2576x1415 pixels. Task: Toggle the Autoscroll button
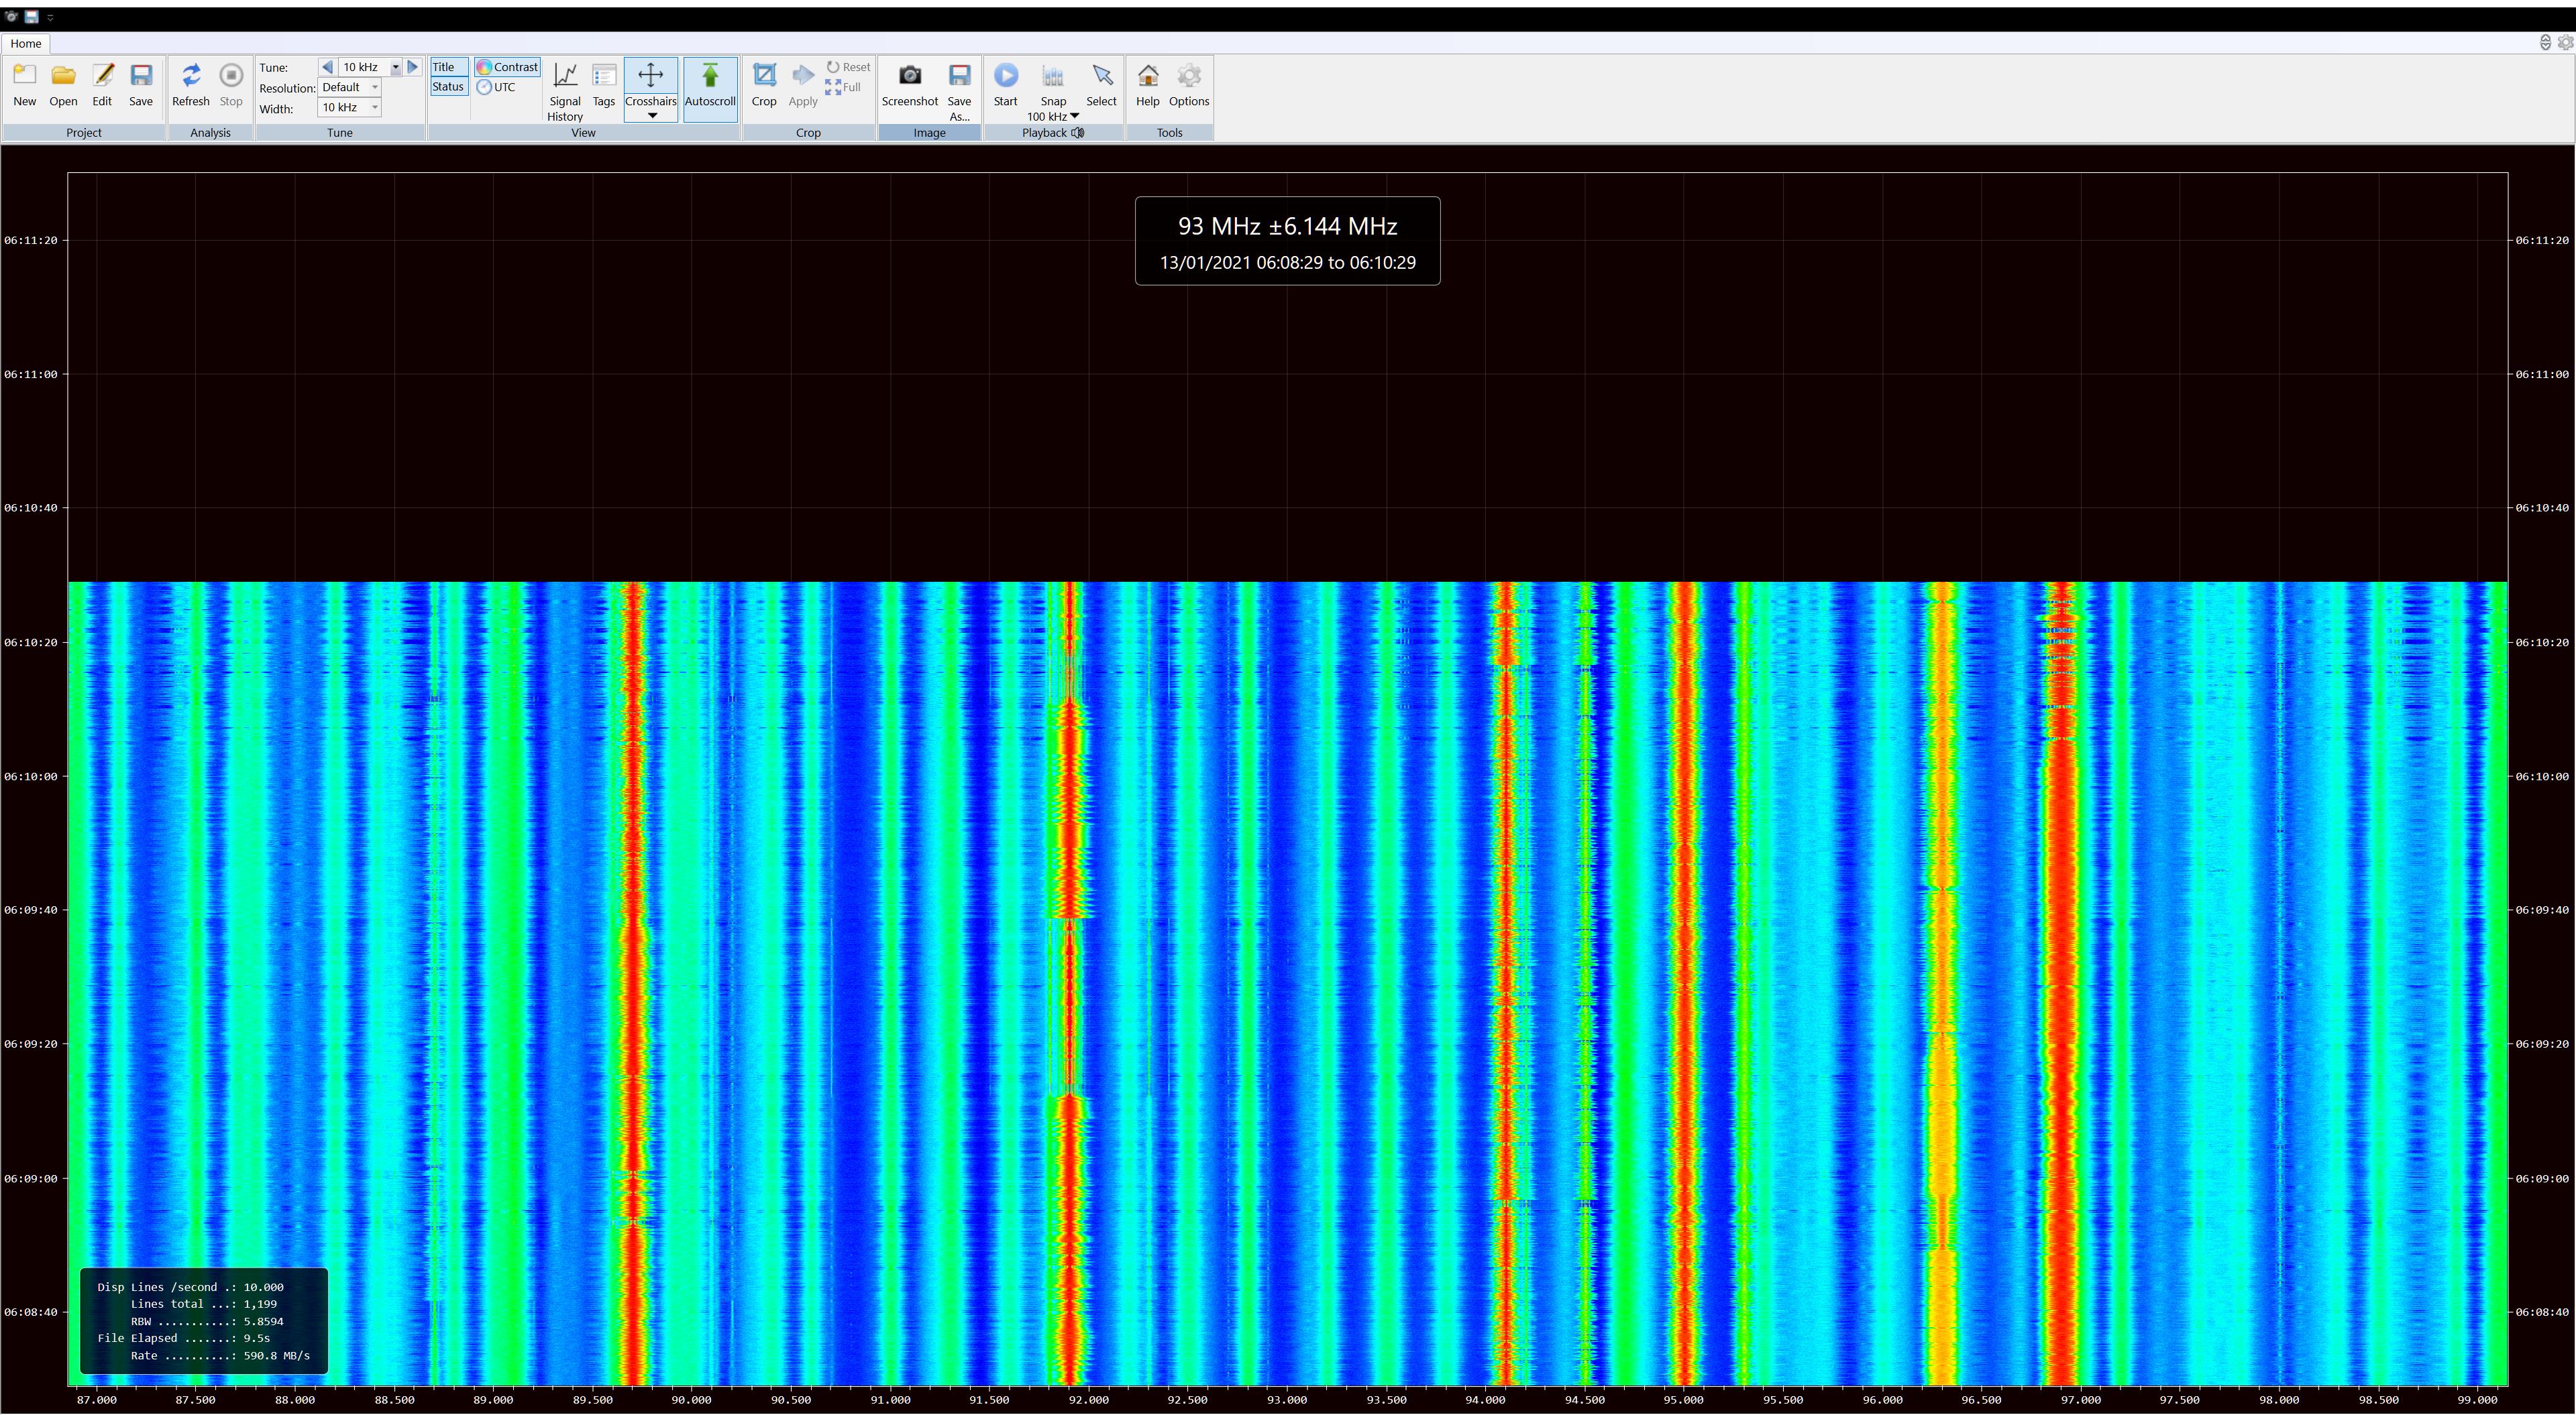(x=710, y=77)
